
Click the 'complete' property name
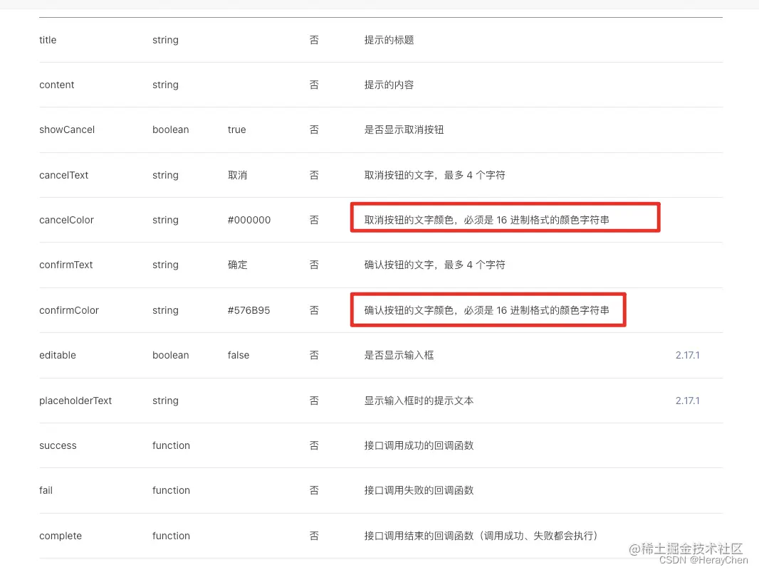tap(61, 536)
